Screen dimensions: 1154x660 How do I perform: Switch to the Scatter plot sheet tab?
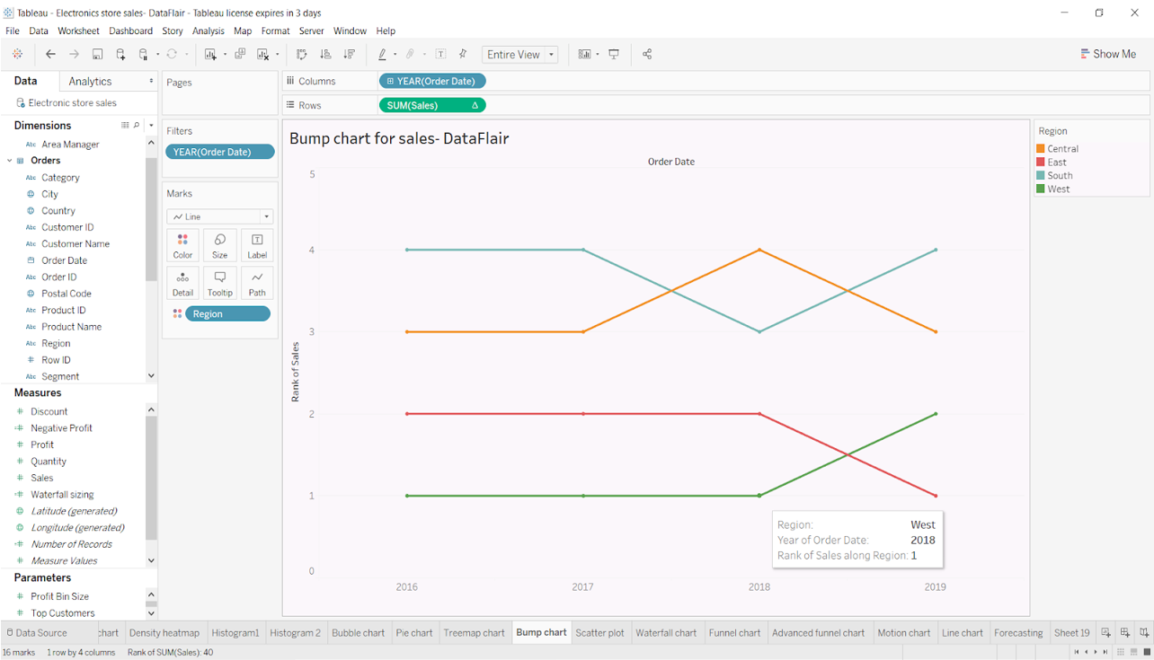coord(599,633)
